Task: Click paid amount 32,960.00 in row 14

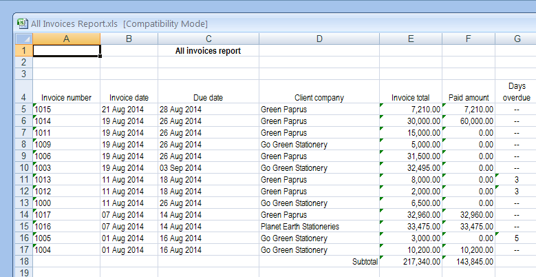Action: [469, 215]
